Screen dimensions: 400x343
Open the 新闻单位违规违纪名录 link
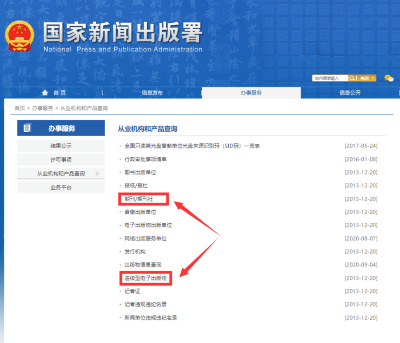coord(151,317)
